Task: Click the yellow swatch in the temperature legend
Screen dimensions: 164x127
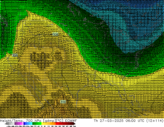Action: tap(42, 124)
